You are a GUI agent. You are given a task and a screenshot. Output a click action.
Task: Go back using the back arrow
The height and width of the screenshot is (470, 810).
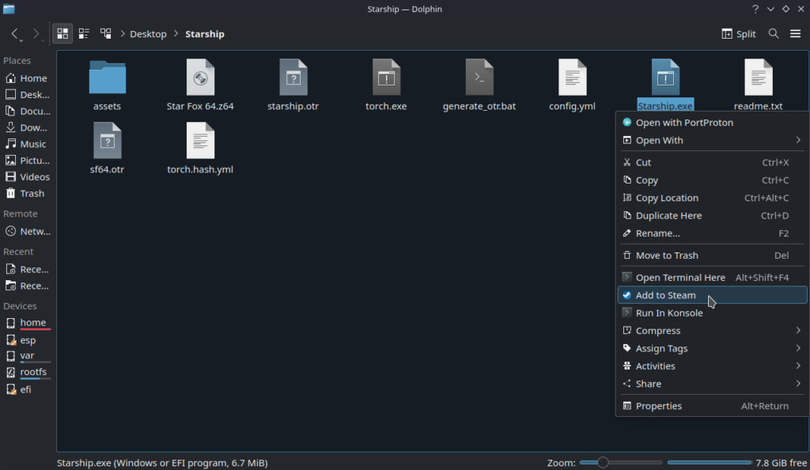point(15,34)
